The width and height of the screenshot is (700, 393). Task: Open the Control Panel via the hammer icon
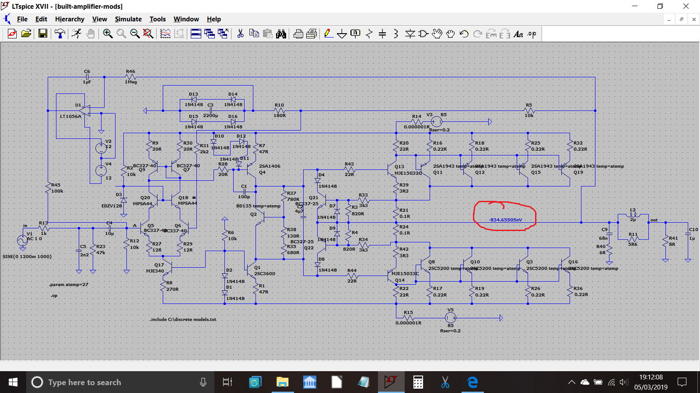pyautogui.click(x=59, y=34)
